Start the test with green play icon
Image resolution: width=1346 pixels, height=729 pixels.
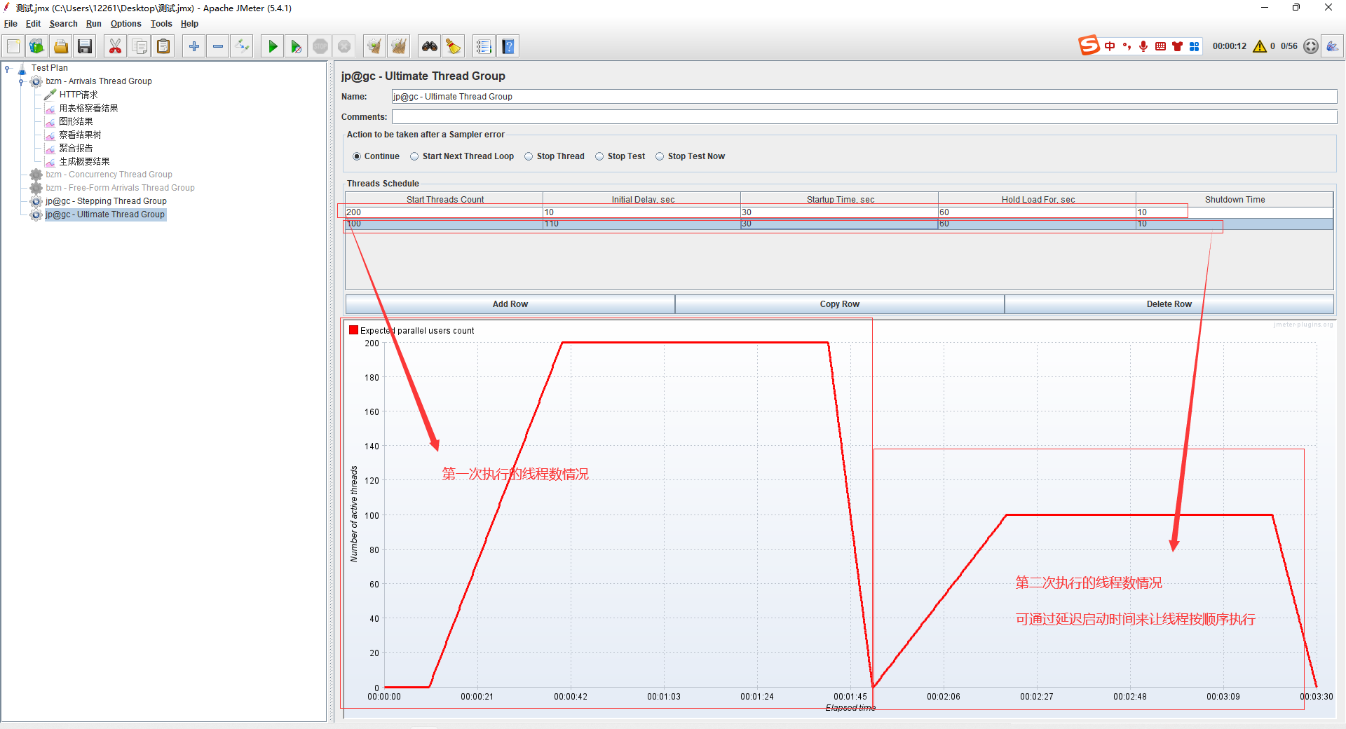[x=273, y=46]
